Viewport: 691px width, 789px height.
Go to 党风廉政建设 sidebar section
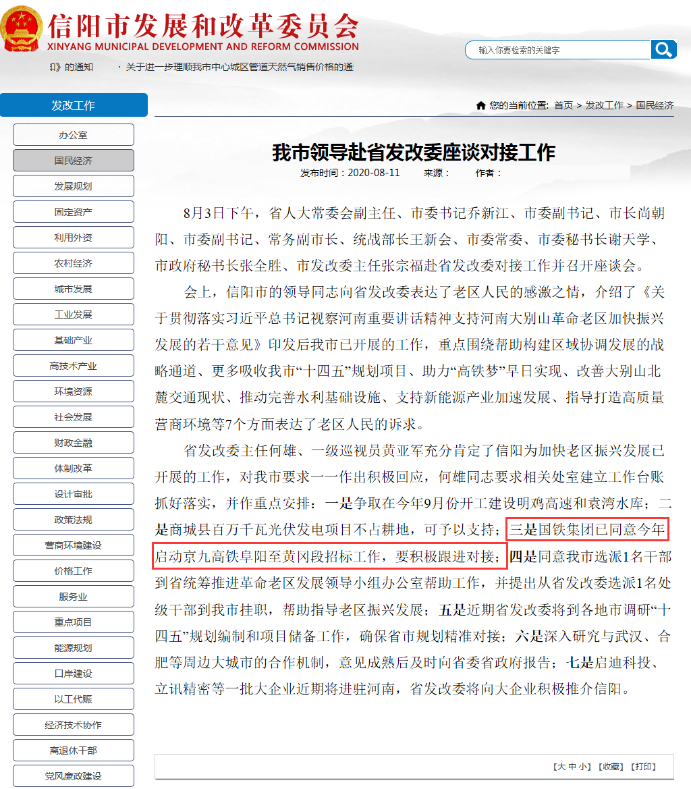click(x=74, y=776)
